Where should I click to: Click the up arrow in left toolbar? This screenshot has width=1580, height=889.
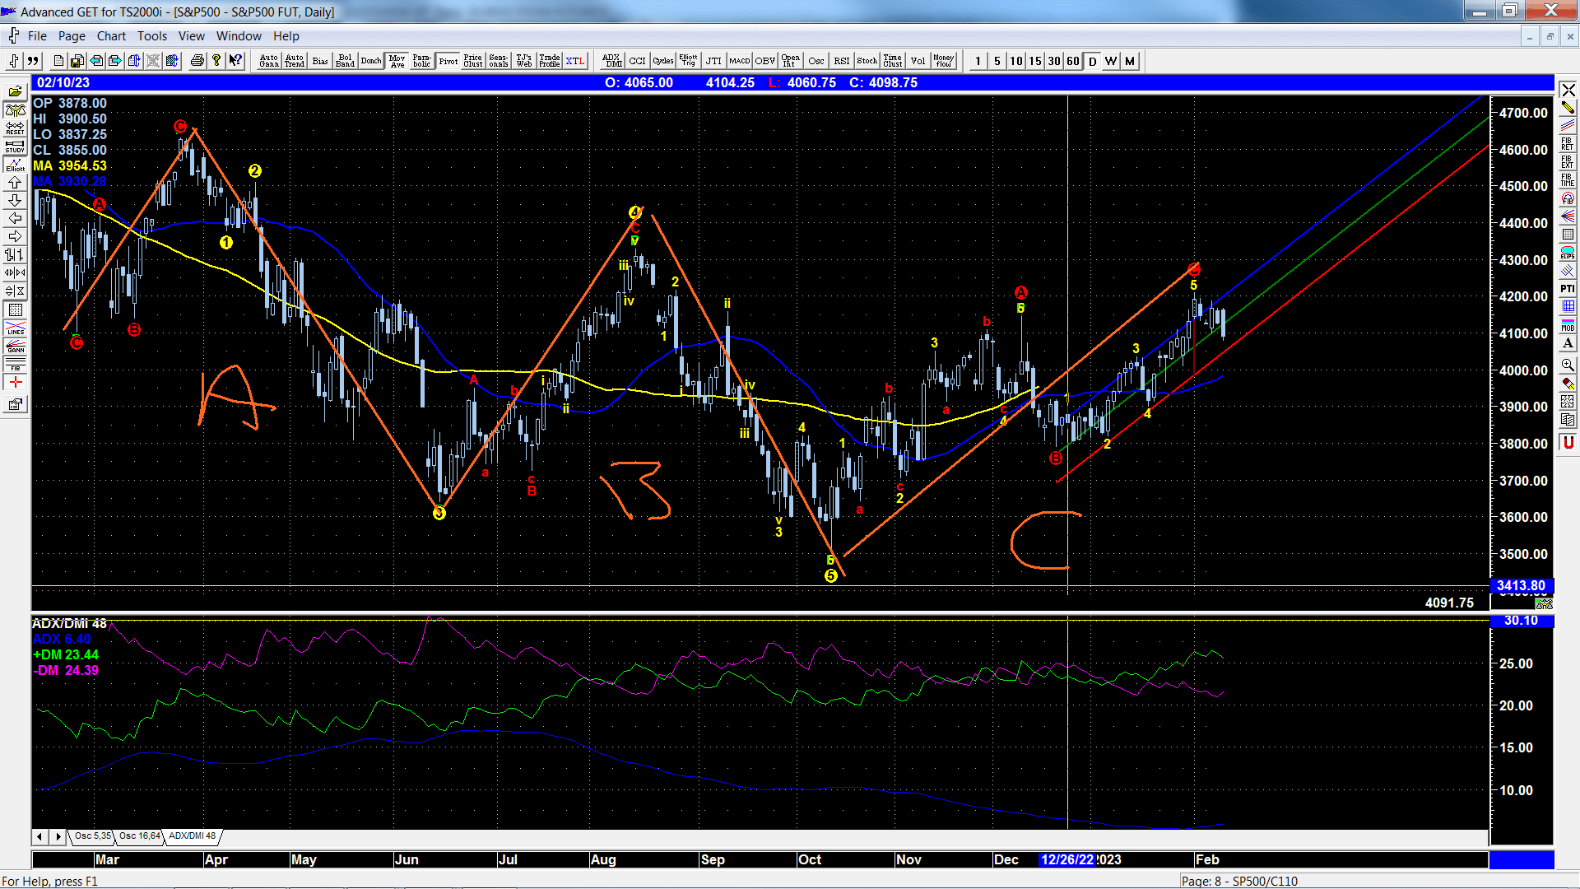pos(15,182)
